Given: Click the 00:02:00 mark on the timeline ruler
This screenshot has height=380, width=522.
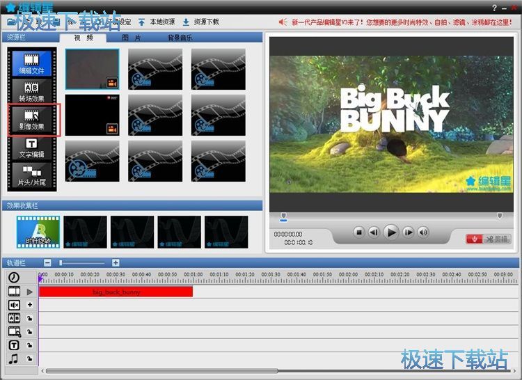Looking at the screenshot, I should point(348,274).
